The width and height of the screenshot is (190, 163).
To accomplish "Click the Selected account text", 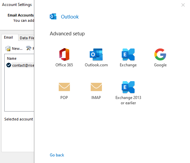I will click(x=19, y=119).
